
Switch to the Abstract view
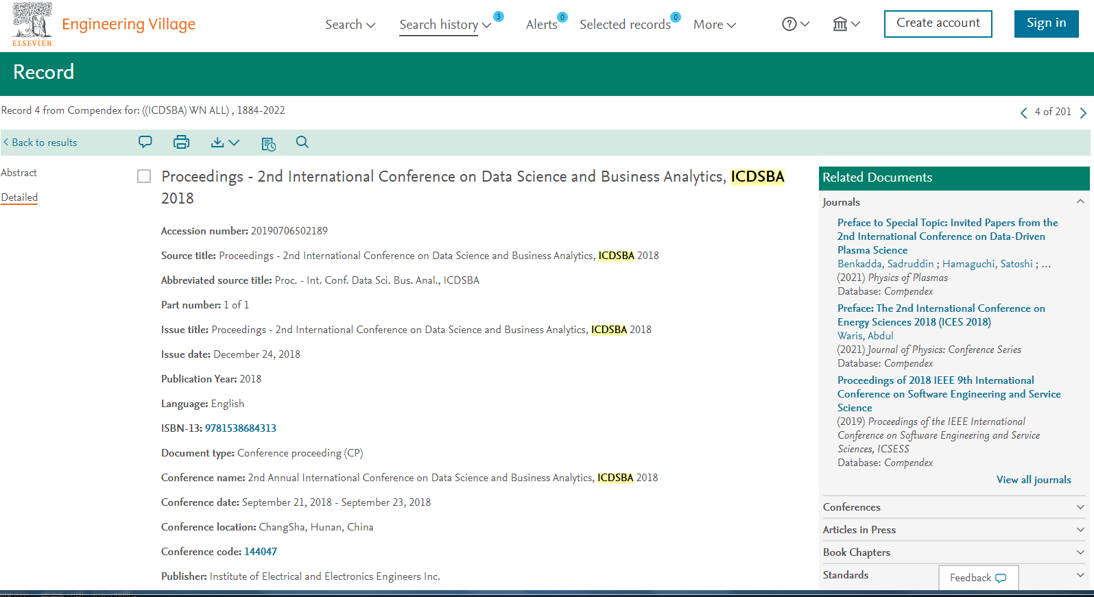tap(19, 173)
